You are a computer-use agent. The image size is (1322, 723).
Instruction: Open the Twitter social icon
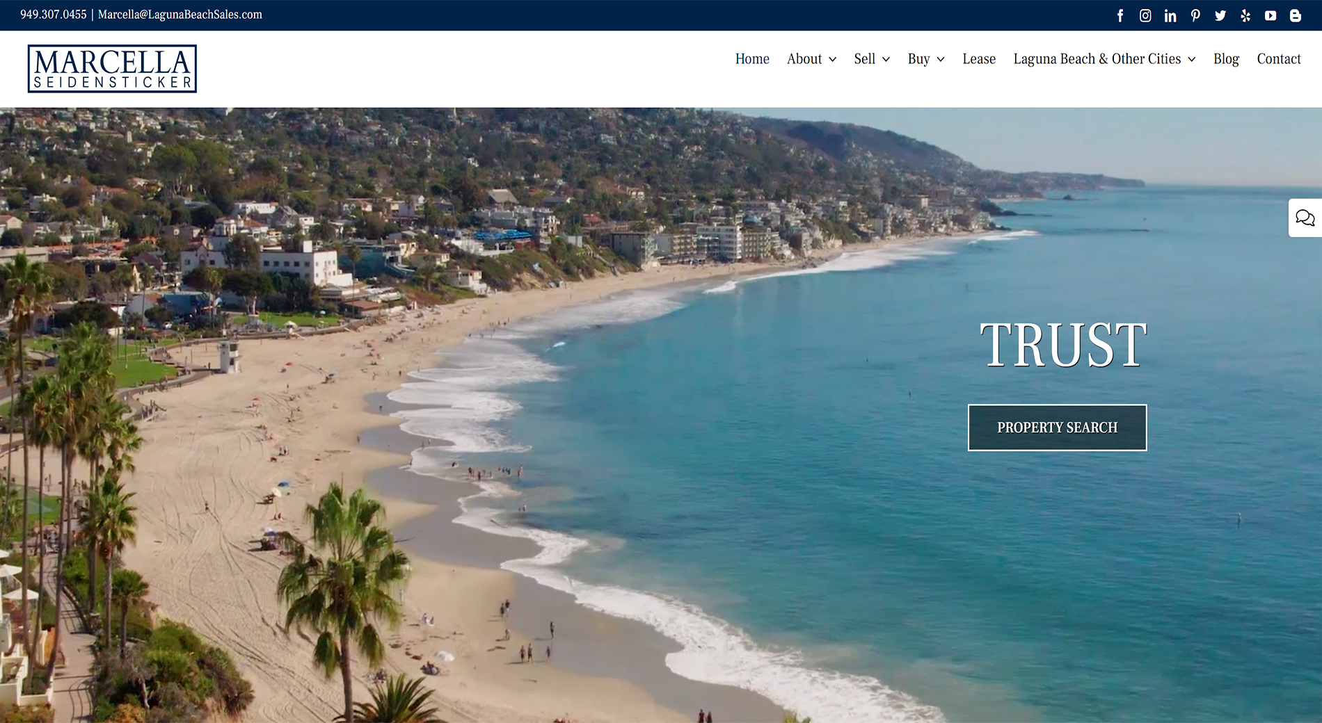tap(1220, 15)
